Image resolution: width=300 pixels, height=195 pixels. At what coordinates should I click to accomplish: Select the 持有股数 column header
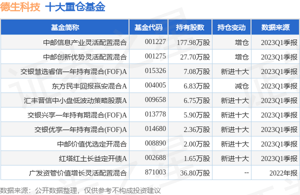pyautogui.click(x=190, y=27)
